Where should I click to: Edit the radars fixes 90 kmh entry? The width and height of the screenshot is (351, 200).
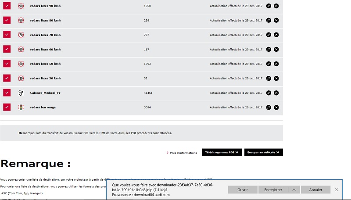(x=269, y=6)
